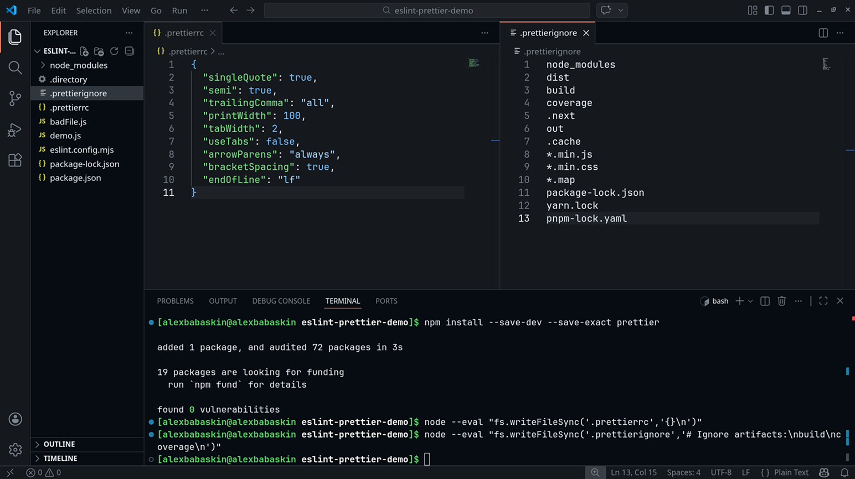The width and height of the screenshot is (855, 479).
Task: Toggle the secondary side bar
Action: [802, 11]
